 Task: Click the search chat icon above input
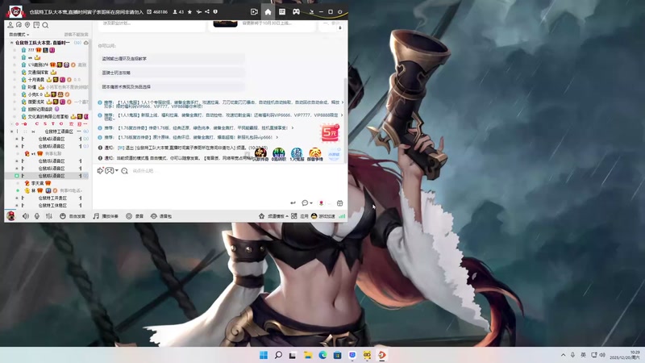(x=125, y=171)
